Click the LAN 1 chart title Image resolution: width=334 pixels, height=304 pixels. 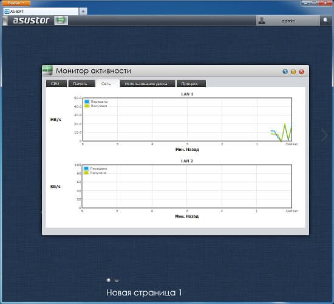(187, 94)
